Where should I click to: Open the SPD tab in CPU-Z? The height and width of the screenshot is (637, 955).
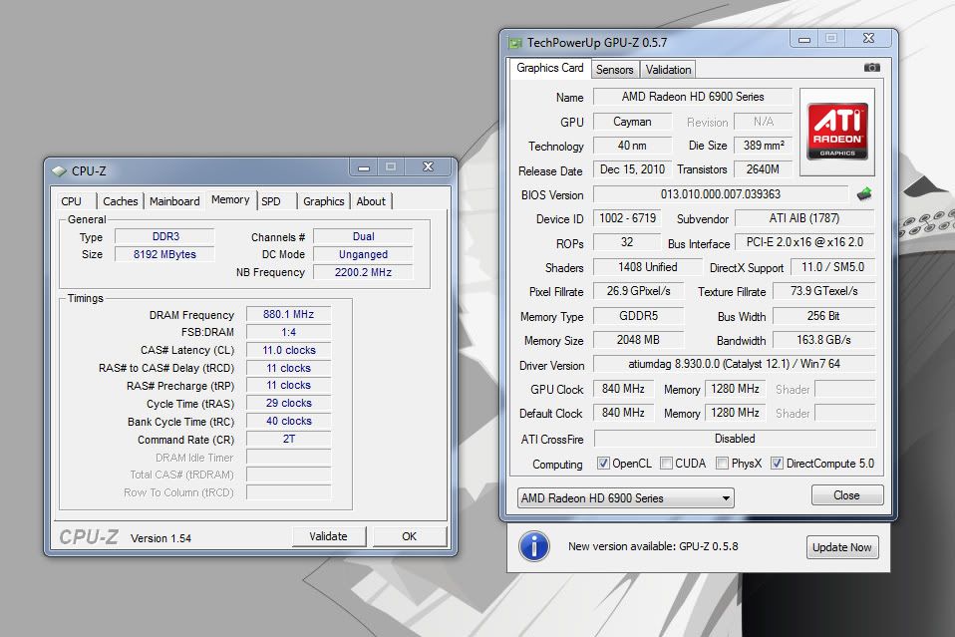coord(271,201)
